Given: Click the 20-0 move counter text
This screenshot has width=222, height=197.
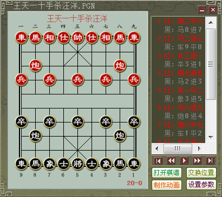Looking at the screenshot, I should tap(134, 183).
